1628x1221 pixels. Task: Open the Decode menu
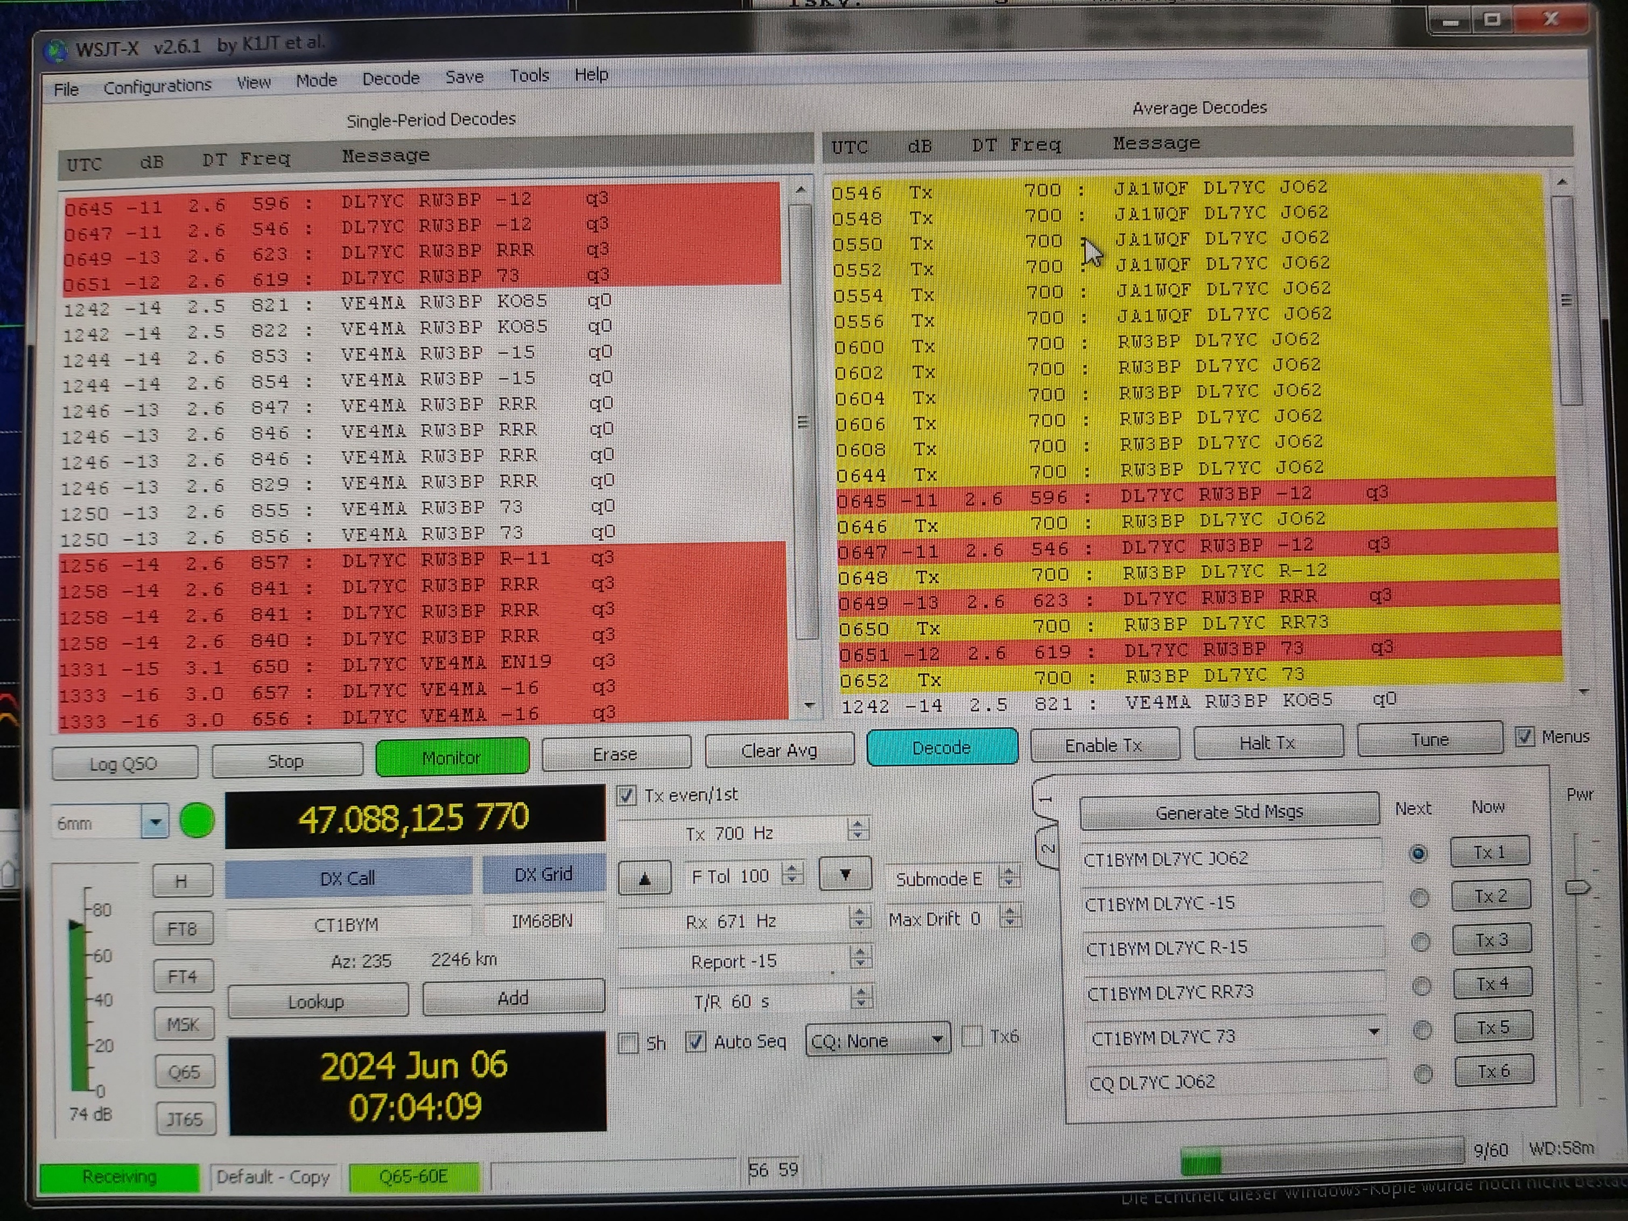391,78
